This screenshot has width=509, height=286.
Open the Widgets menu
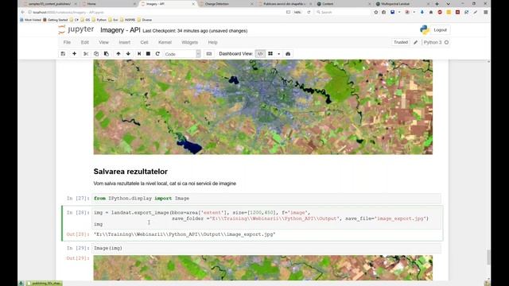tap(189, 42)
